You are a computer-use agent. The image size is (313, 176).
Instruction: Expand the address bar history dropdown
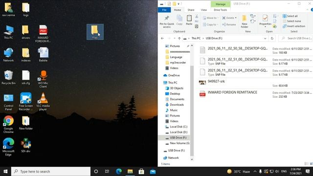coord(265,38)
